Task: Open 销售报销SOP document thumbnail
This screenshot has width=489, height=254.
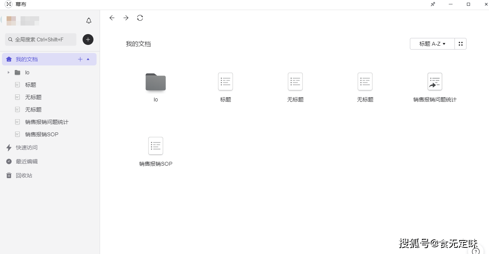Action: point(156,146)
